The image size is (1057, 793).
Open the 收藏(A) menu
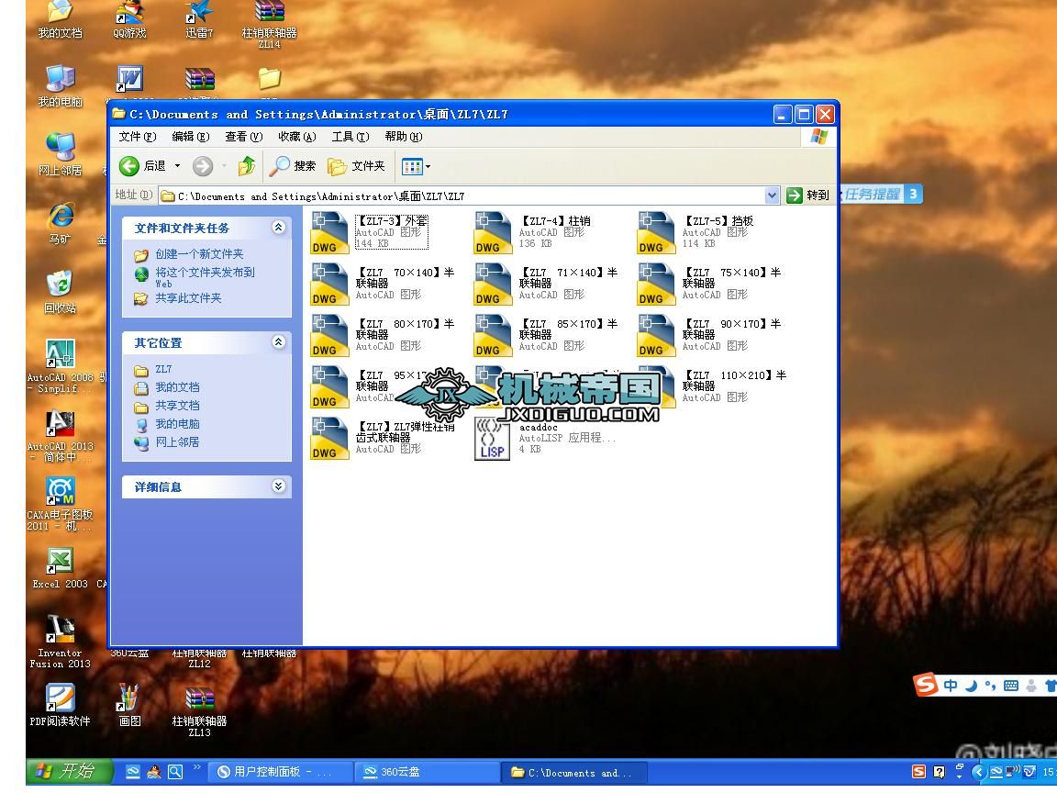click(x=297, y=137)
